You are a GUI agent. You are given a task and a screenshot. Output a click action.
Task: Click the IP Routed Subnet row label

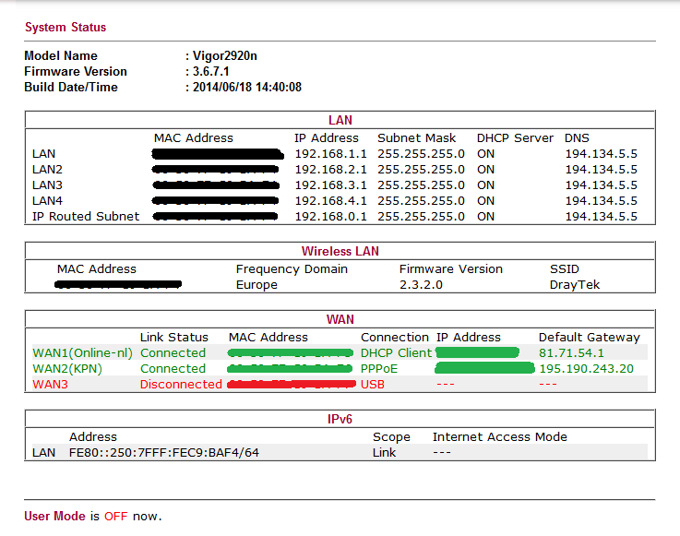pyautogui.click(x=86, y=217)
